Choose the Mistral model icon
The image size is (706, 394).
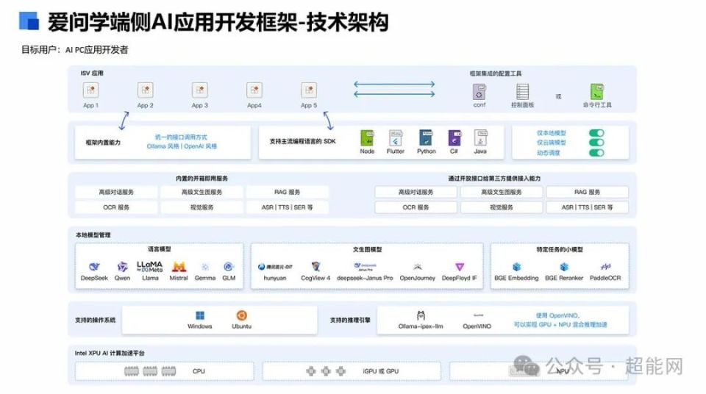click(x=179, y=267)
